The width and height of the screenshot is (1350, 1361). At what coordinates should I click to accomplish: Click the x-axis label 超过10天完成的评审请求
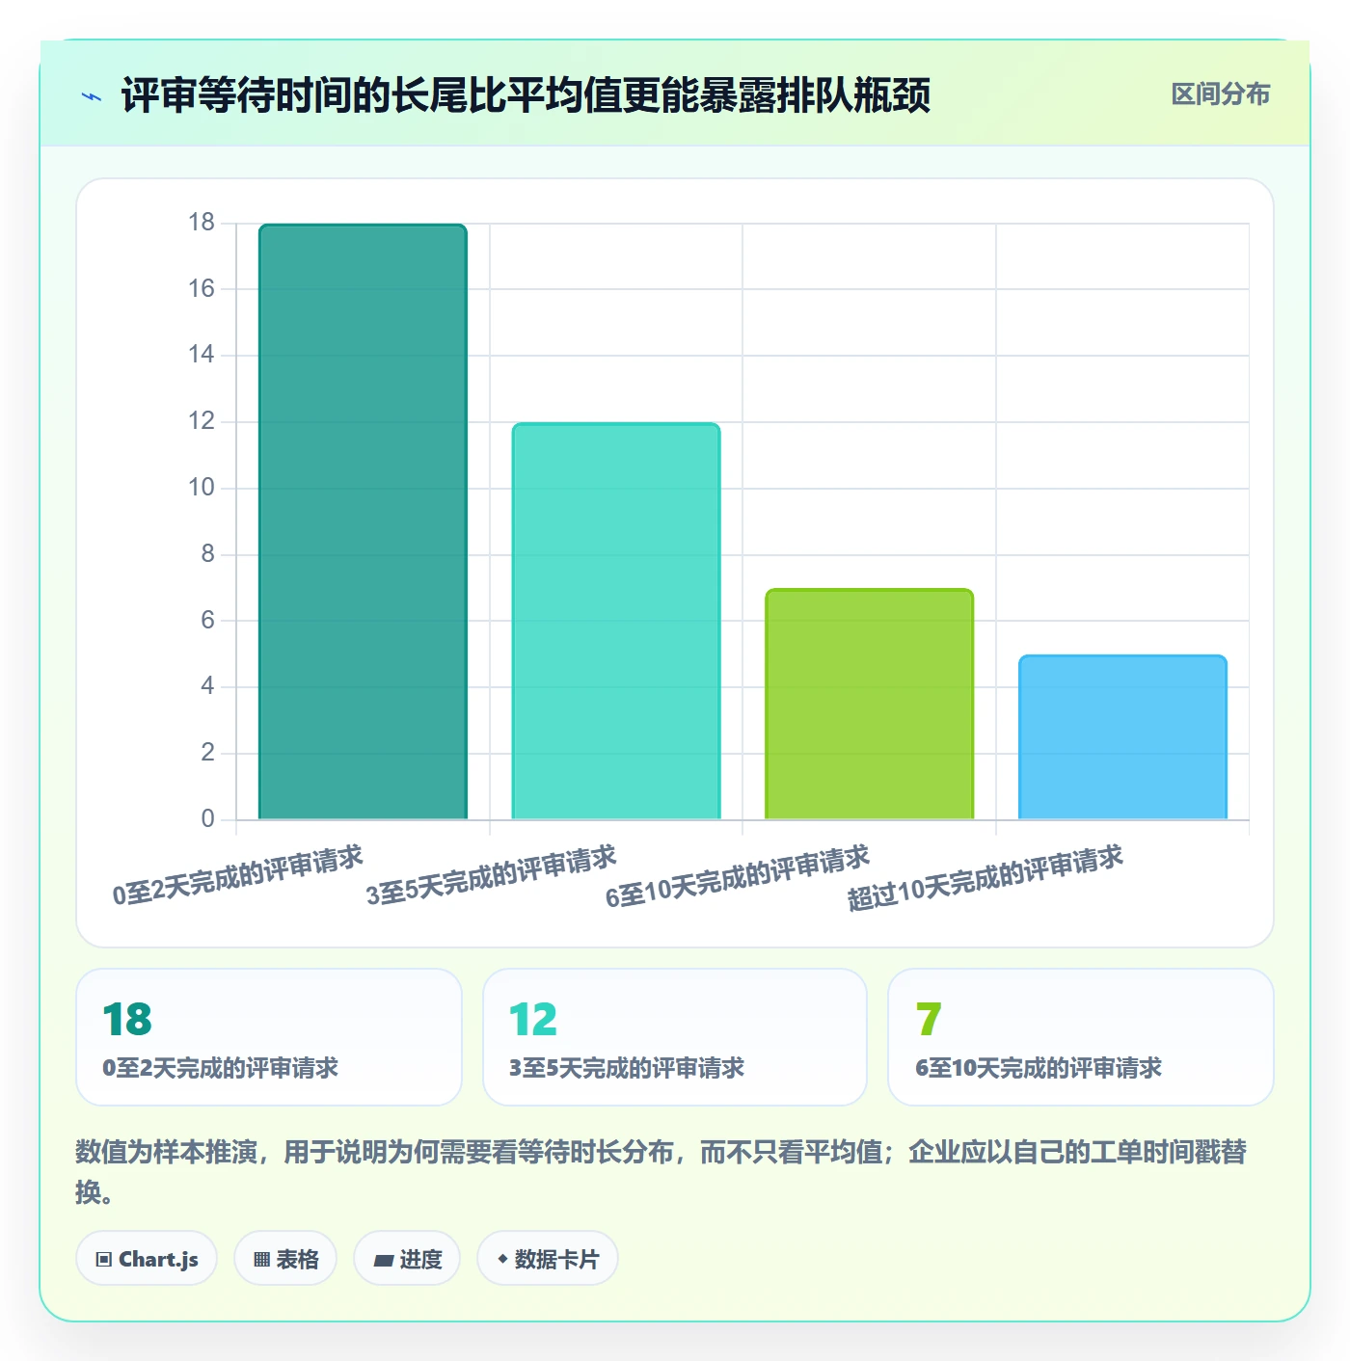pyautogui.click(x=985, y=878)
